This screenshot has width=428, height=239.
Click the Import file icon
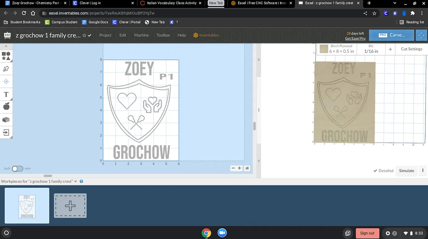point(6,132)
